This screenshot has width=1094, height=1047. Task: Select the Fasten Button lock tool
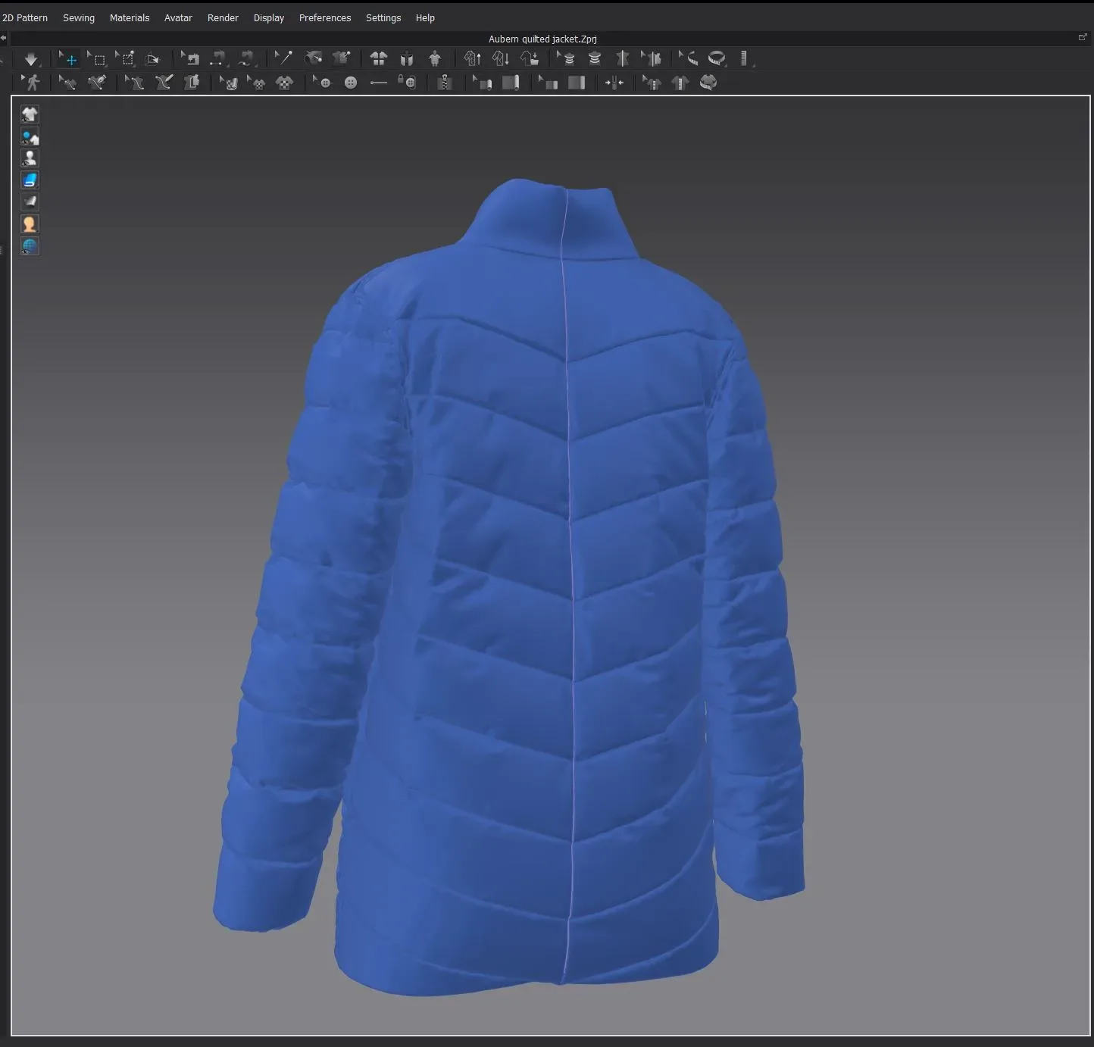point(407,83)
